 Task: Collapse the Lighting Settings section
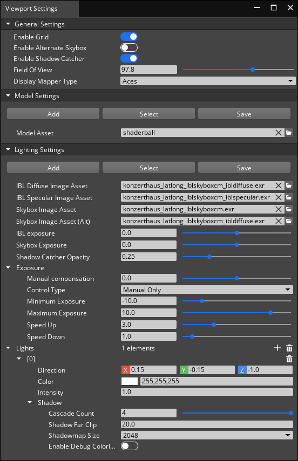(x=8, y=149)
